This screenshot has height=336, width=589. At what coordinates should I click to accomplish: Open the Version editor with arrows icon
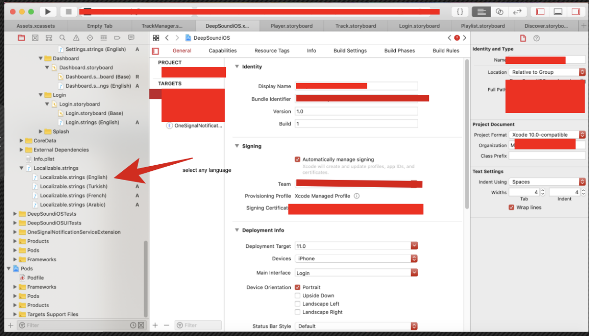click(x=517, y=12)
